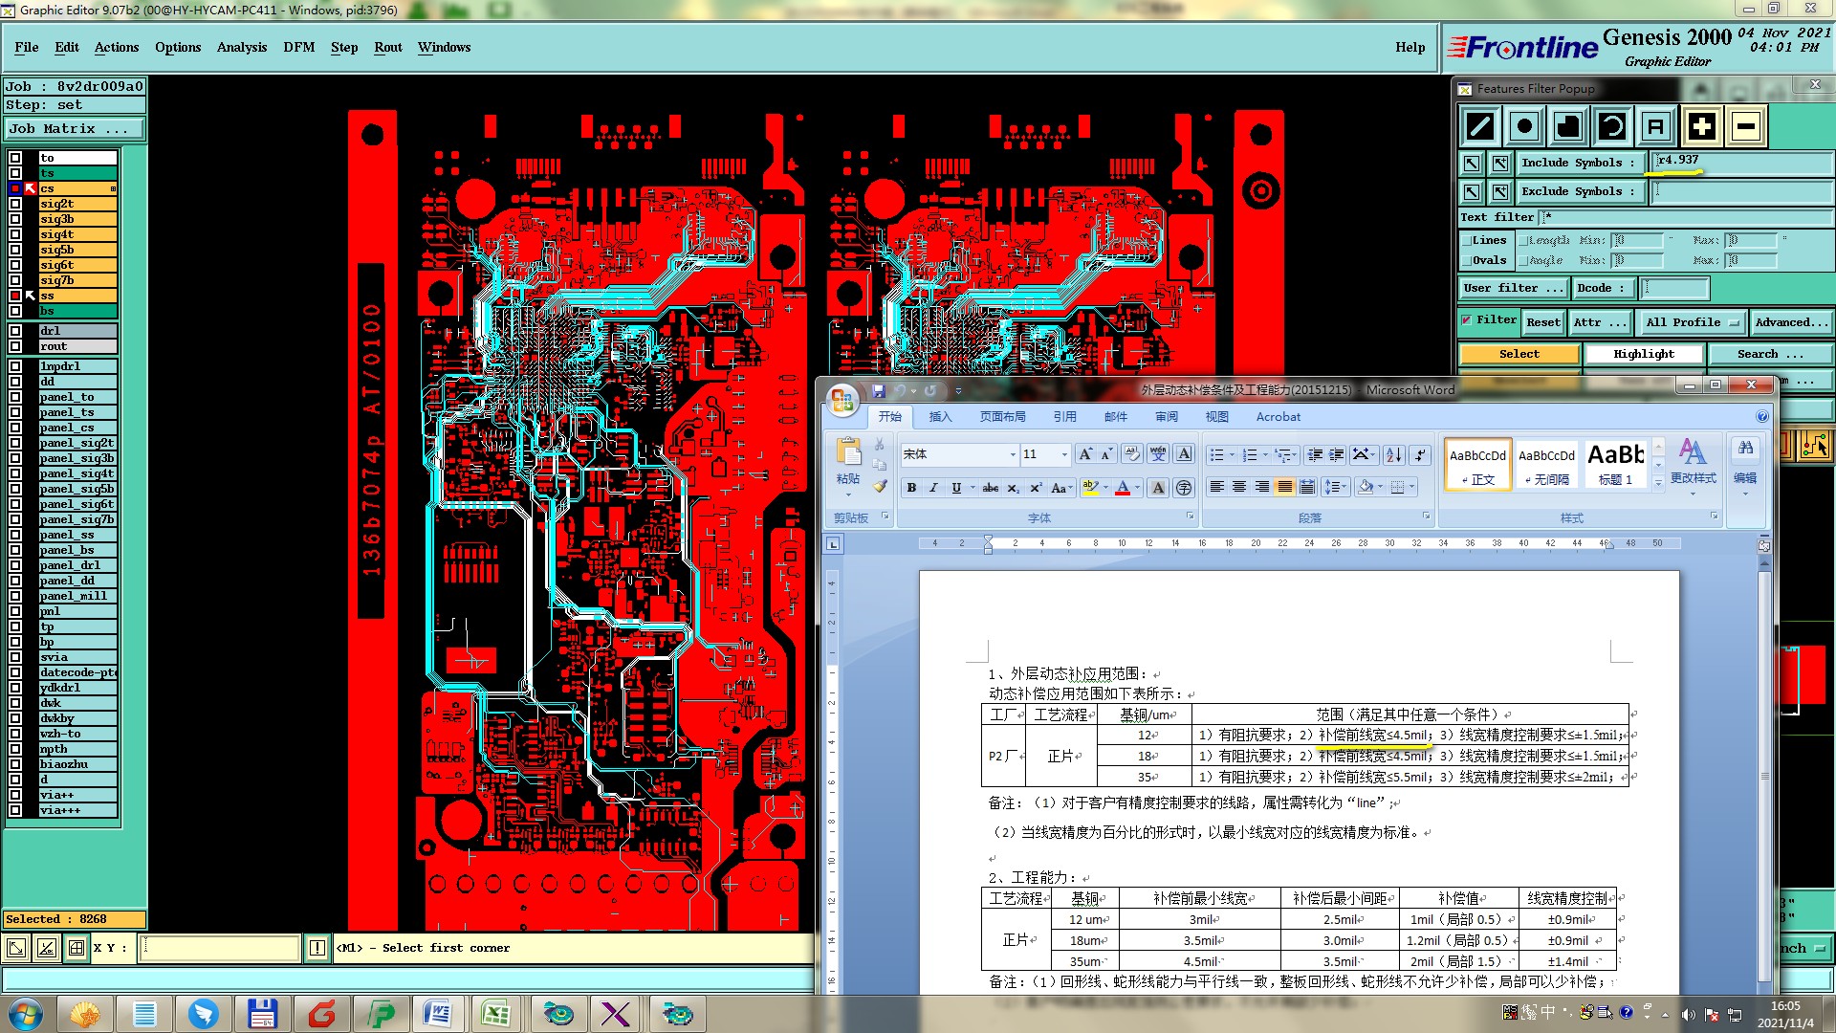1836x1033 pixels.
Task: Open the font size 11 dropdown
Action: tap(1063, 454)
